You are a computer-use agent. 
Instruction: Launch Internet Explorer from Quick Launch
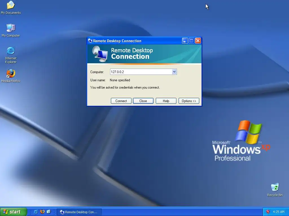click(x=36, y=212)
